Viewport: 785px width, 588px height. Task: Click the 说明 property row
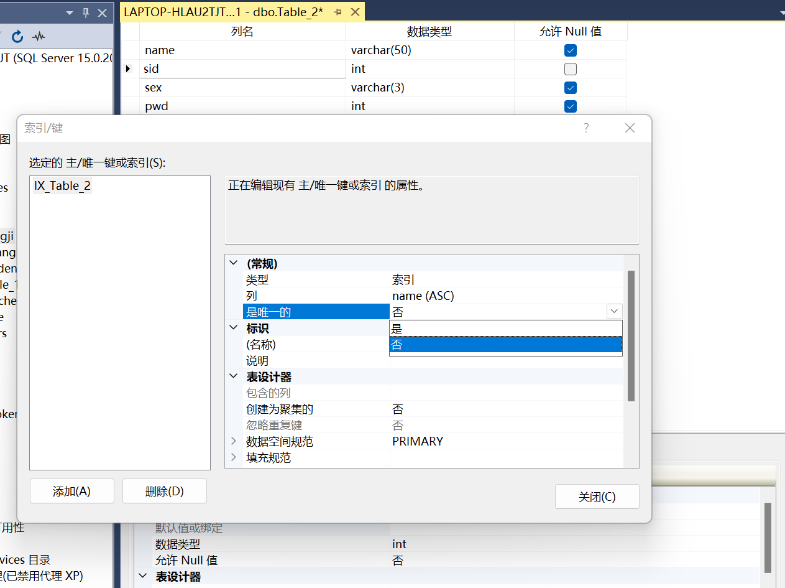pos(316,360)
